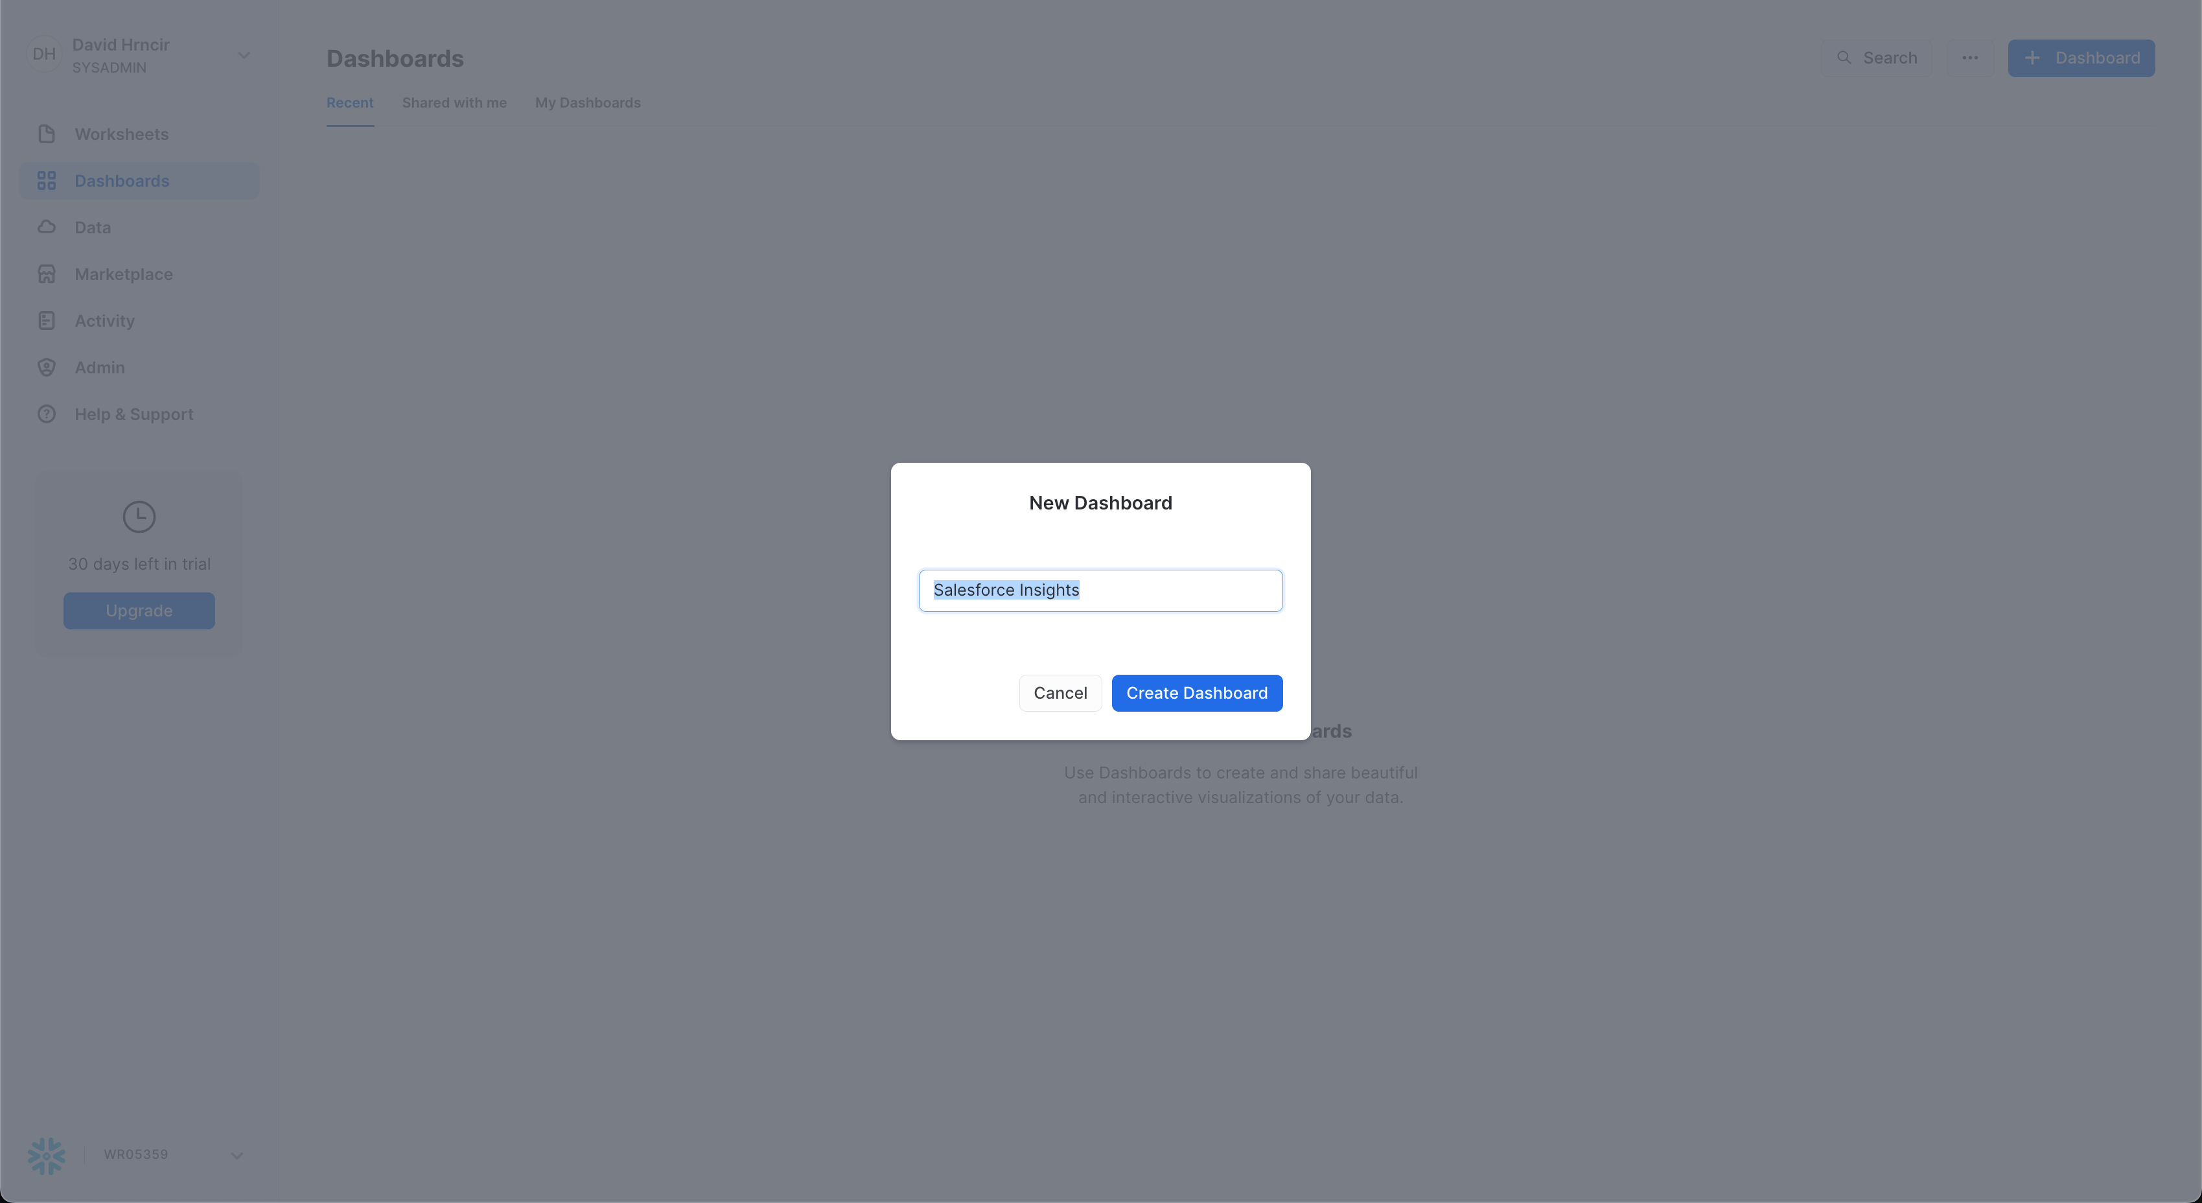Expand the WRD5358 workspace dropdown
2202x1203 pixels.
pos(234,1156)
